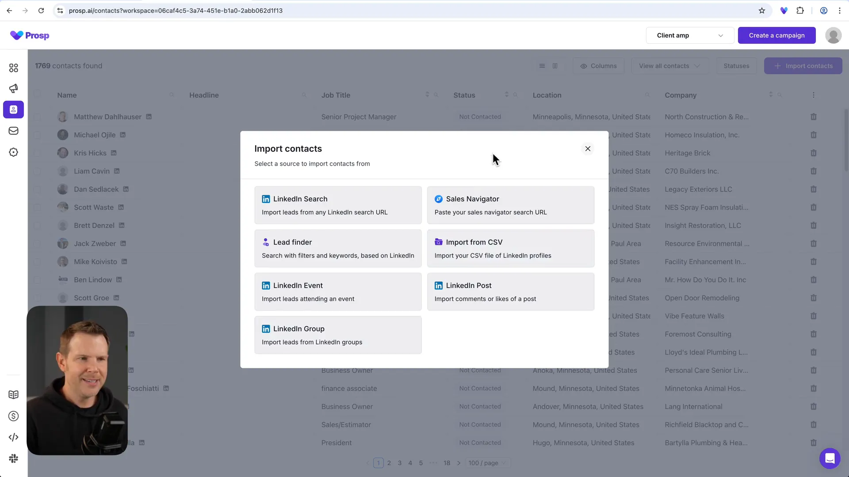Open the Columns settings

pyautogui.click(x=598, y=66)
